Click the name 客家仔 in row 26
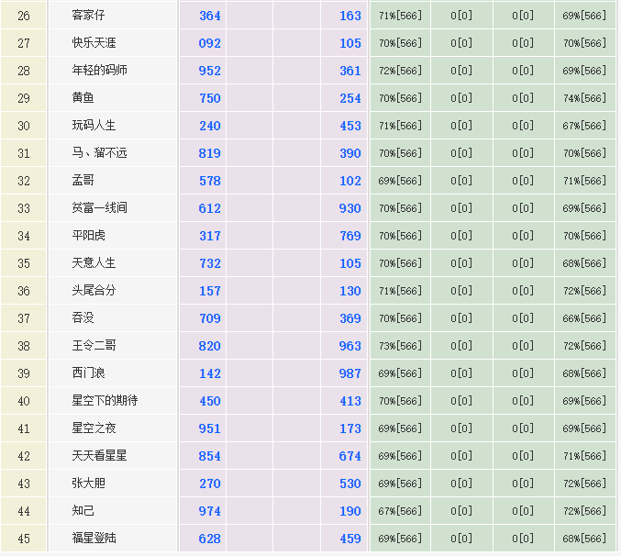 click(89, 16)
